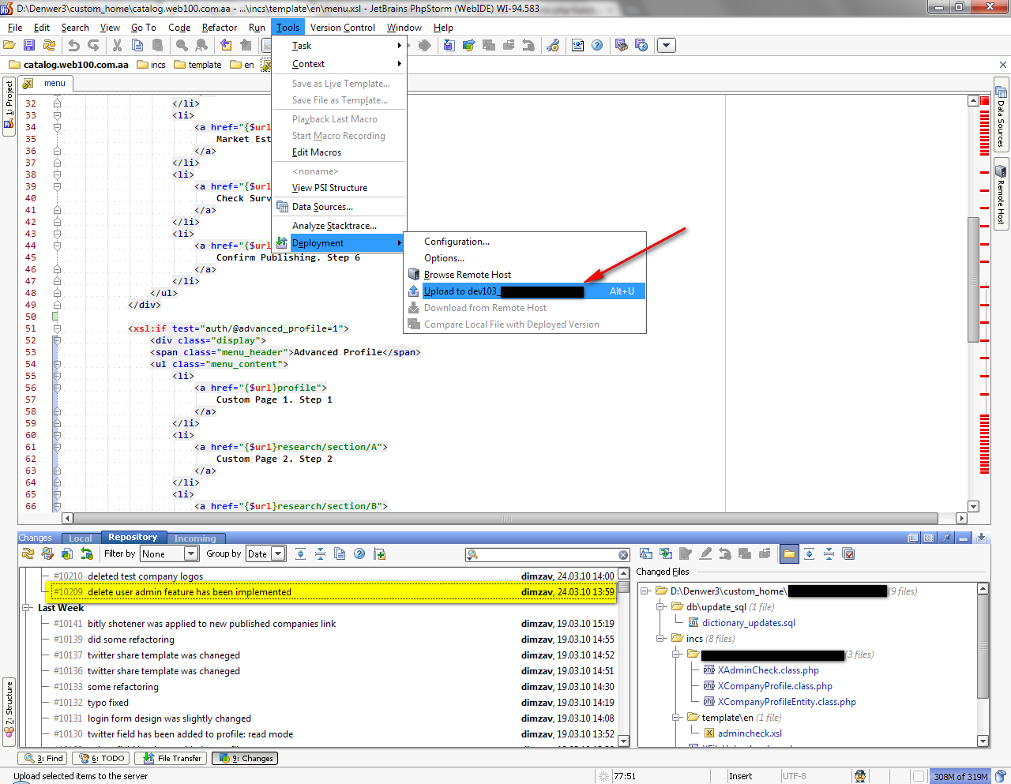Toggle code fold marker at line 51
The image size is (1011, 784).
point(57,328)
